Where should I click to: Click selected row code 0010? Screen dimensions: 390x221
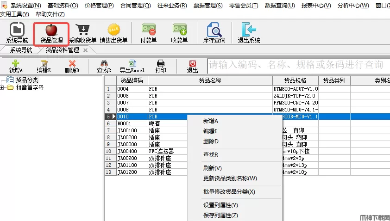(x=132, y=117)
